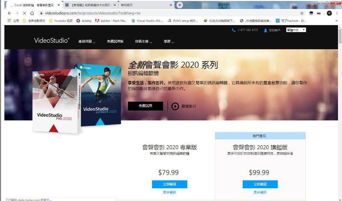Click the VideoStudio Ultimate 2020 box image
342x201 pixels.
tap(101, 95)
